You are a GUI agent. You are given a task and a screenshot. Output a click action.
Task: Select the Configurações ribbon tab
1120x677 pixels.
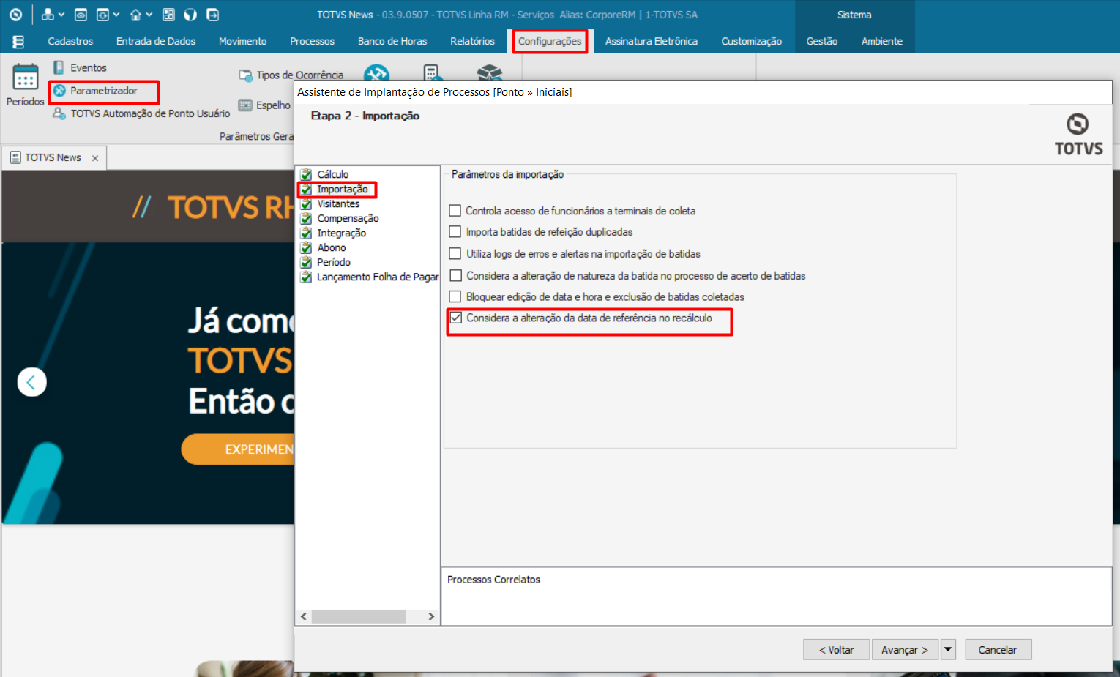[x=550, y=42]
